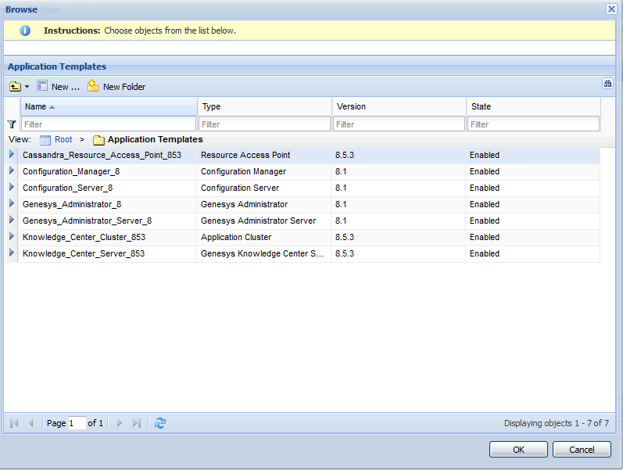Viewport: 623px width, 470px height.
Task: Create a New Folder
Action: coord(116,86)
